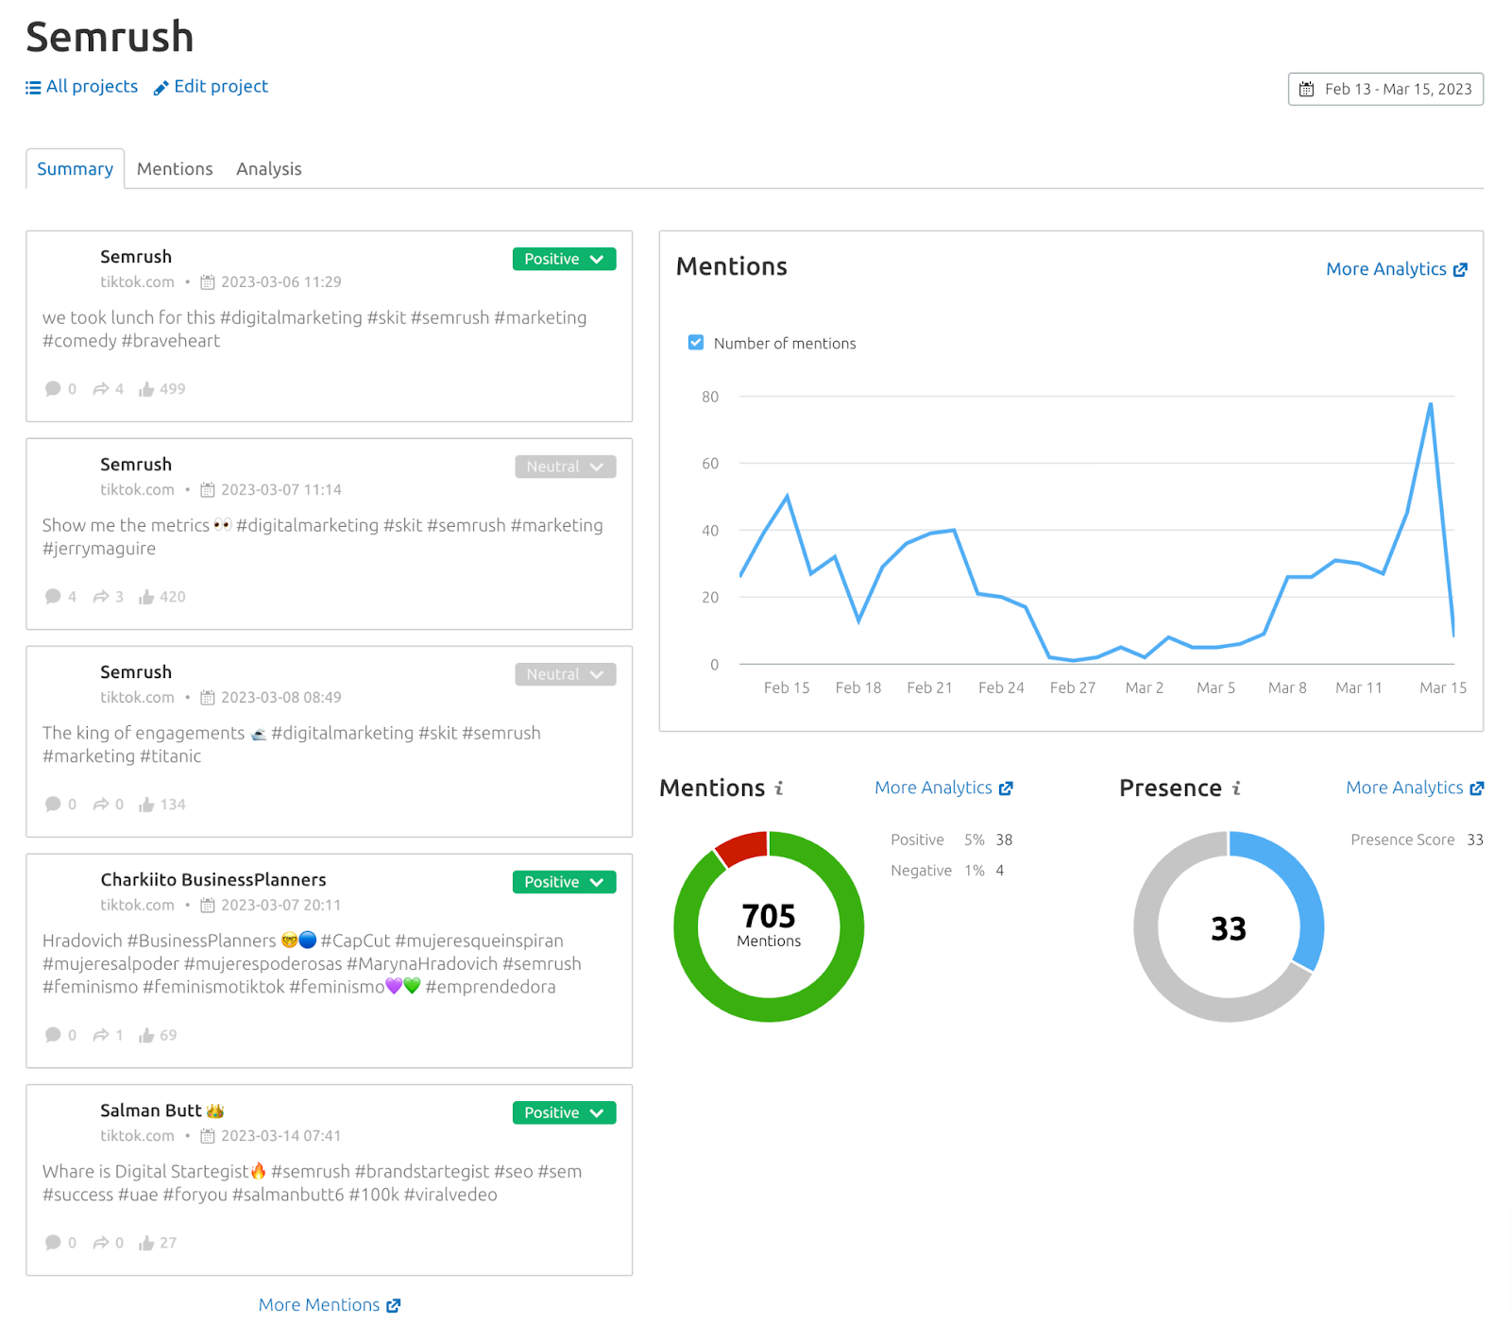Viewport: 1511px width, 1341px height.
Task: Click the like icon showing 499
Action: pos(146,389)
